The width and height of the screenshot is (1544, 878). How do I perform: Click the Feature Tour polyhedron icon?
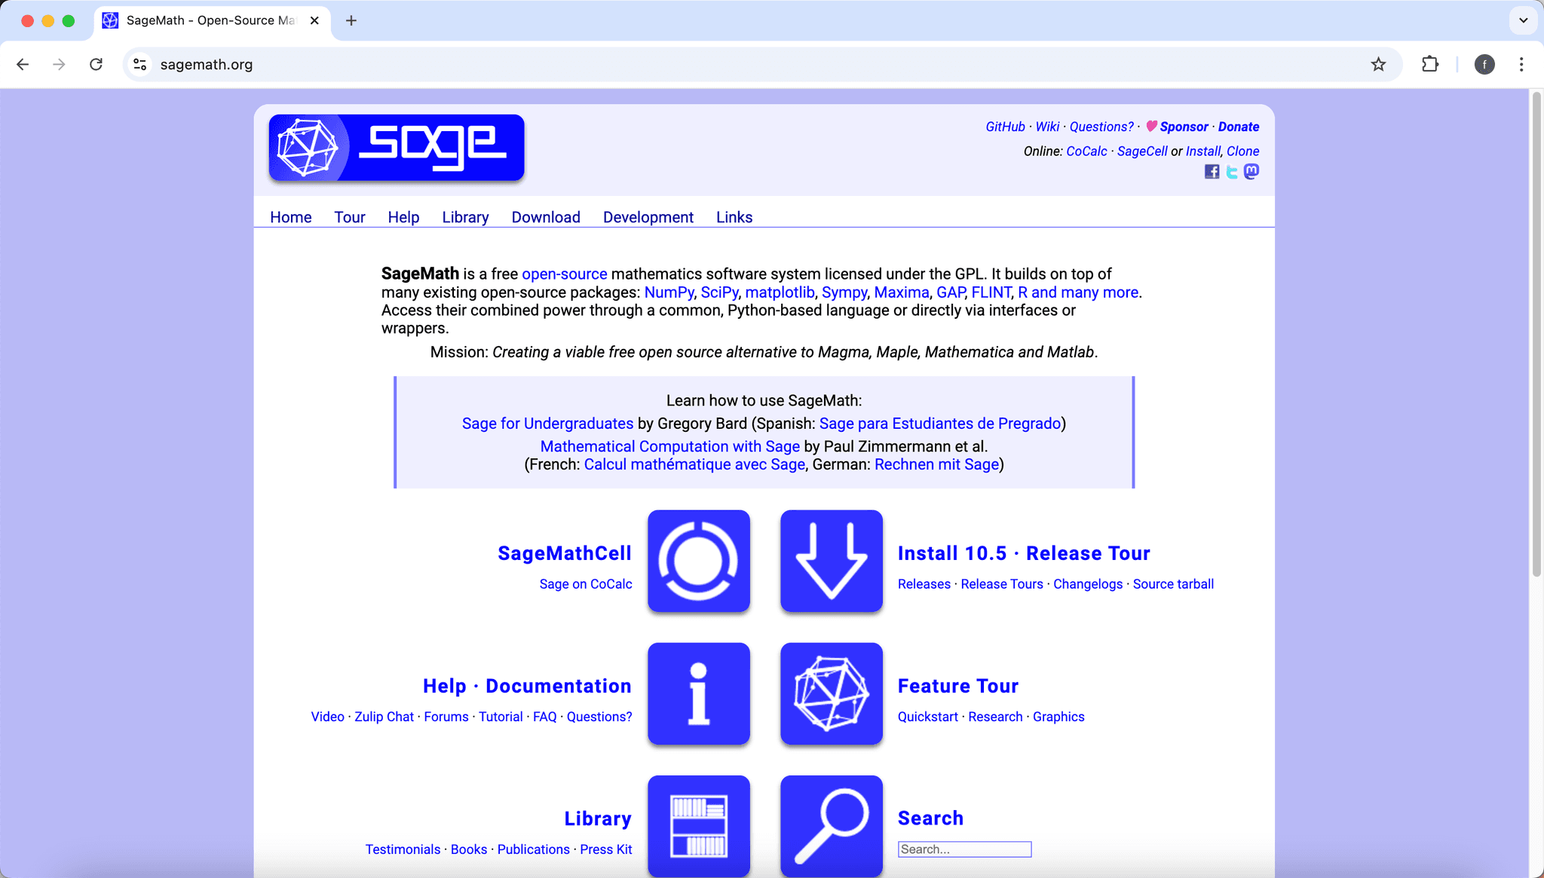coord(831,693)
